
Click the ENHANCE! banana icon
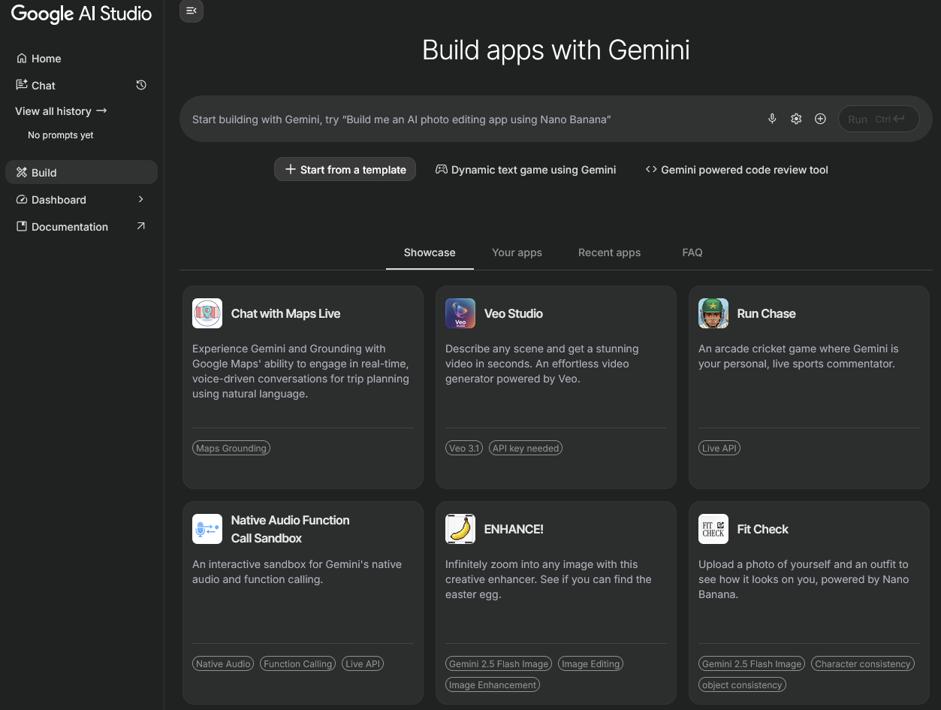point(460,529)
